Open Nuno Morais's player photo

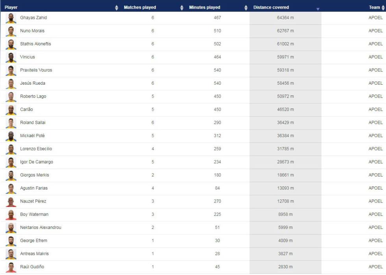[x=11, y=31]
